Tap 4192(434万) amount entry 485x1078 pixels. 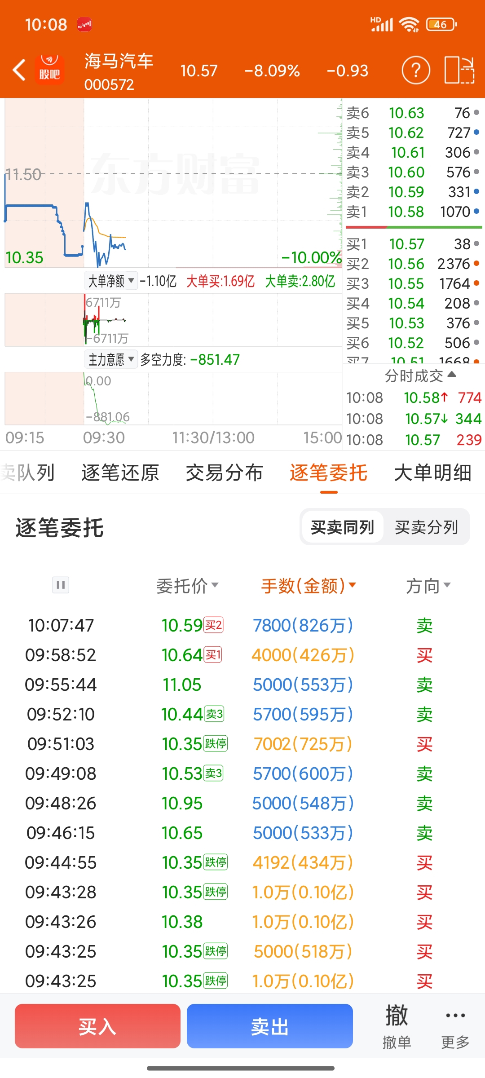coord(303,862)
